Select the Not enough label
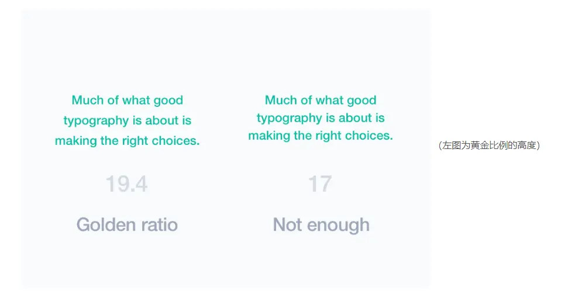 321,224
